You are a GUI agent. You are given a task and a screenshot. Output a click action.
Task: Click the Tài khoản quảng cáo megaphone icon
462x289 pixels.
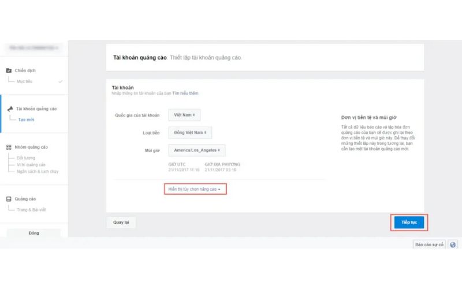pyautogui.click(x=10, y=109)
